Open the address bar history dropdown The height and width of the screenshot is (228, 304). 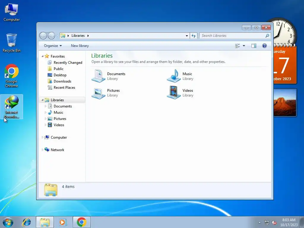[187, 36]
